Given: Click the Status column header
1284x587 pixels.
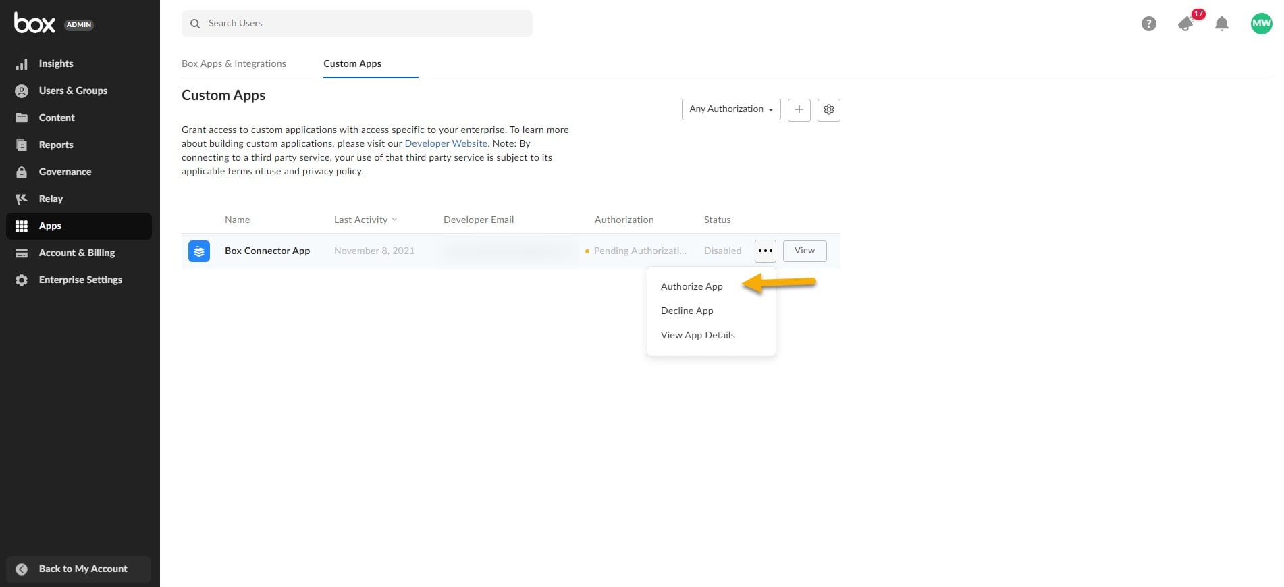Looking at the screenshot, I should click(718, 220).
